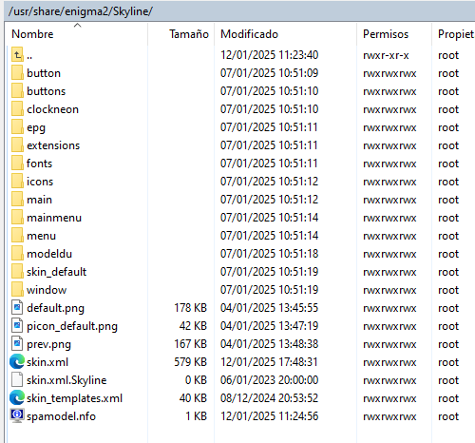This screenshot has height=443, width=475.
Task: Select the skin_default folder name
Action: pos(56,272)
